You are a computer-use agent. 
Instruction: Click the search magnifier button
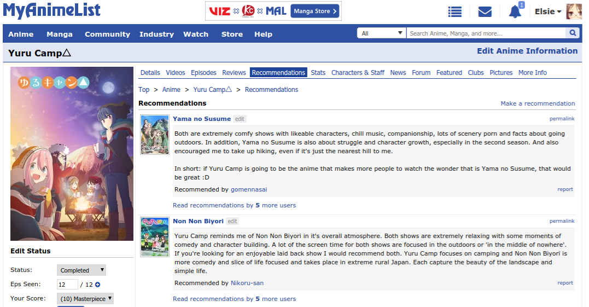[573, 33]
